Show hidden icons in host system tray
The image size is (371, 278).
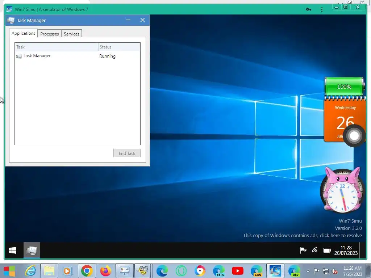[x=308, y=271]
